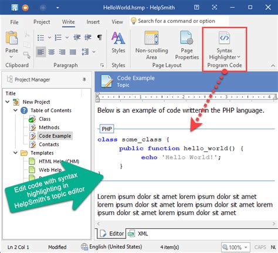Switch to the Insert ribbon tab
Screen dimensions: 278x253
(x=93, y=22)
